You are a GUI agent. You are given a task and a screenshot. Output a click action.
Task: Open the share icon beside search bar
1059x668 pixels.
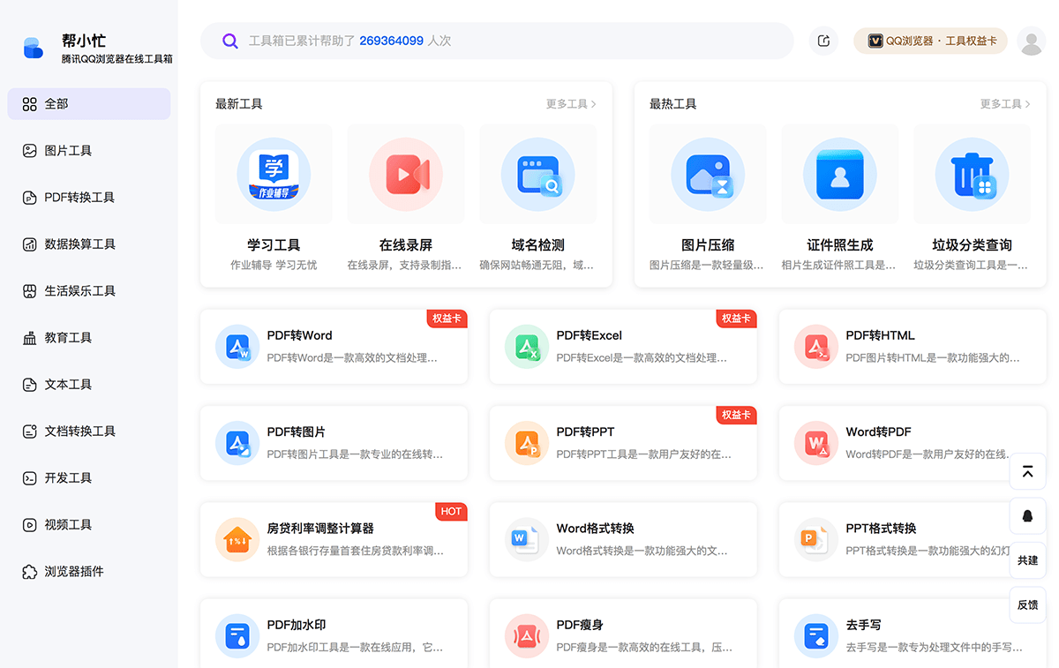click(823, 41)
